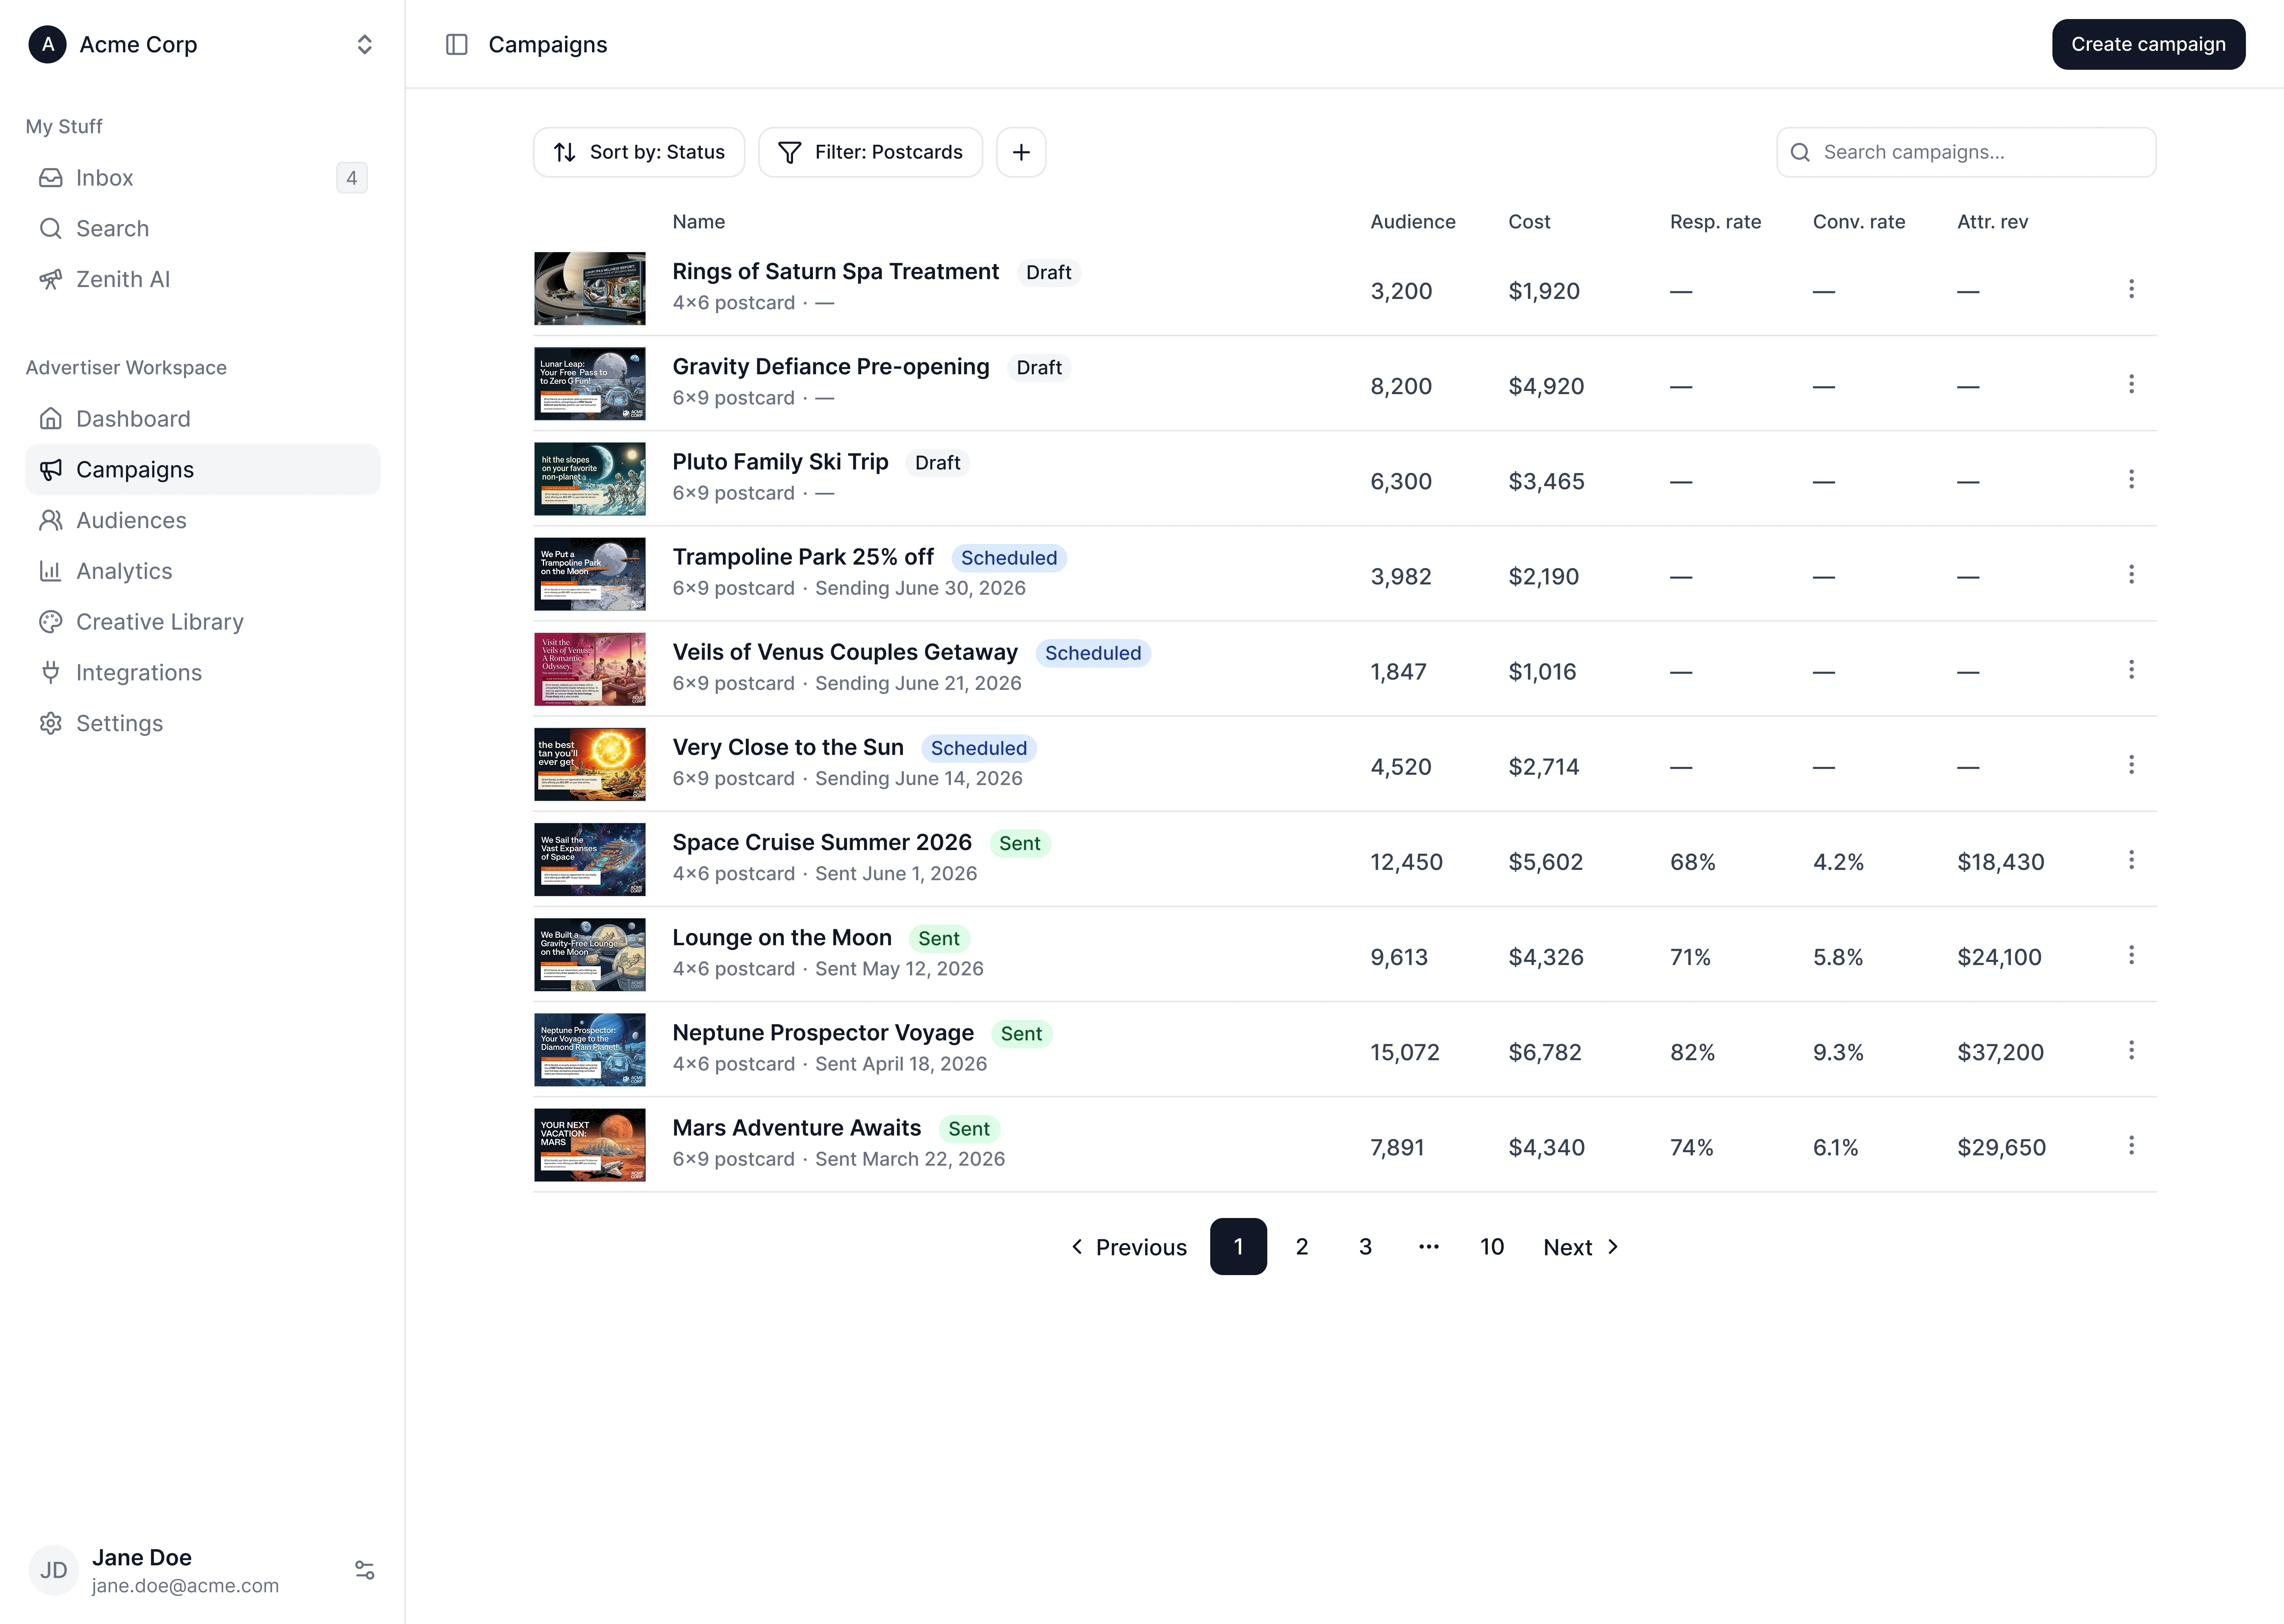Open row menu for Mars Adventure Awaits
Screen dimensions: 2284x1624
[2131, 1145]
